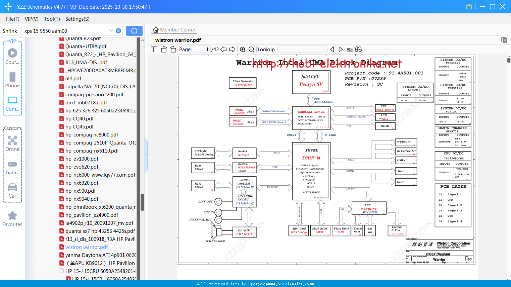Click file list scroll-up arrow
Viewport: 511px width, 287px height.
(142, 40)
